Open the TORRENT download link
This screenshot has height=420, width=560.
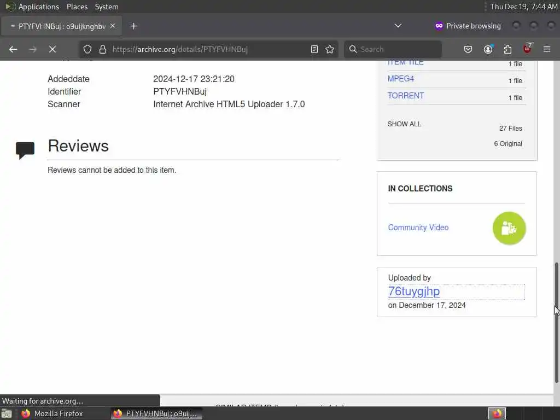[x=406, y=96]
